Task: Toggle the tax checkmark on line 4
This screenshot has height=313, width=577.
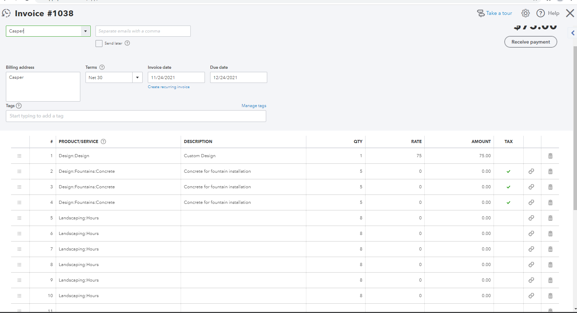Action: (x=508, y=202)
